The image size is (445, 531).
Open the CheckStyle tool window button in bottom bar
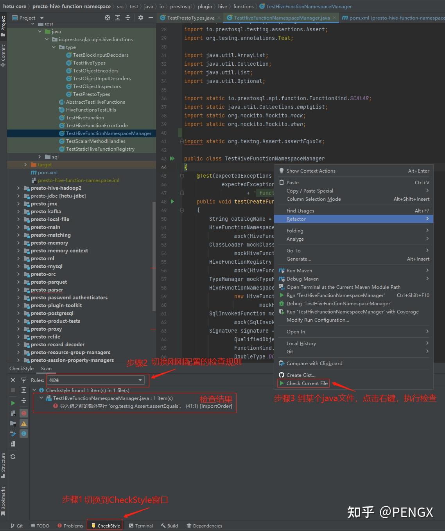click(105, 526)
